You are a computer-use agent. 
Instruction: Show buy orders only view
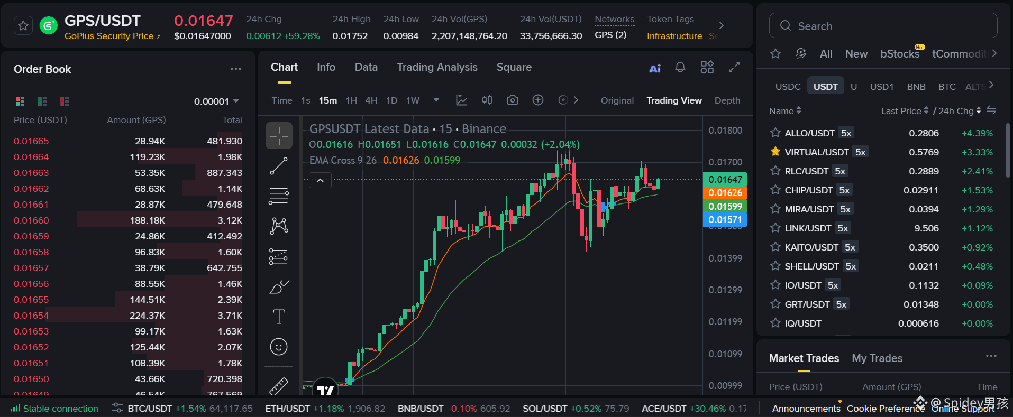pos(42,101)
